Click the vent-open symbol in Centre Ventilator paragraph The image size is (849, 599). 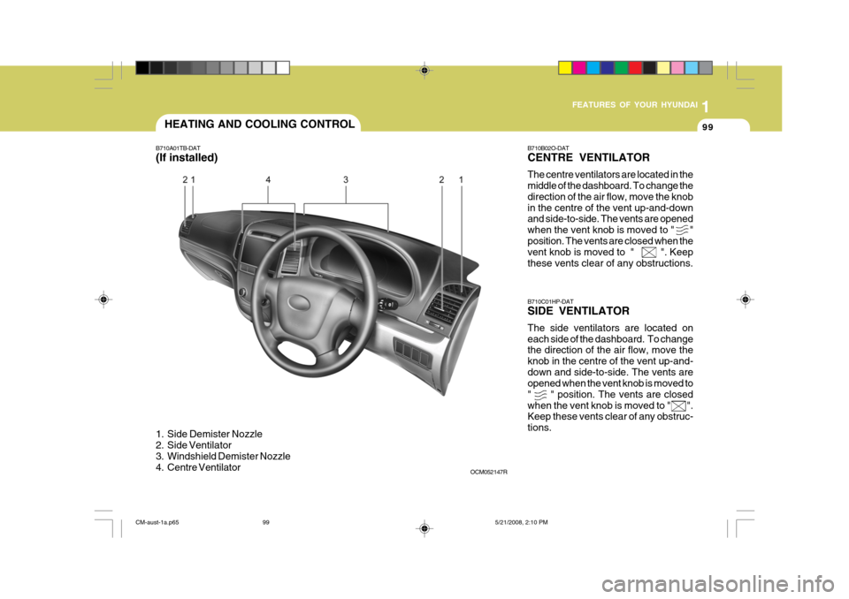[682, 231]
